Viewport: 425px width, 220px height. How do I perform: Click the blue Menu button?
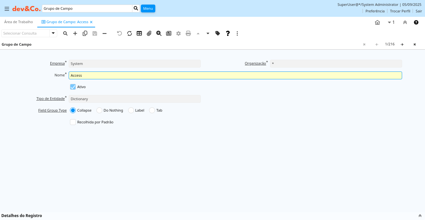point(148,8)
